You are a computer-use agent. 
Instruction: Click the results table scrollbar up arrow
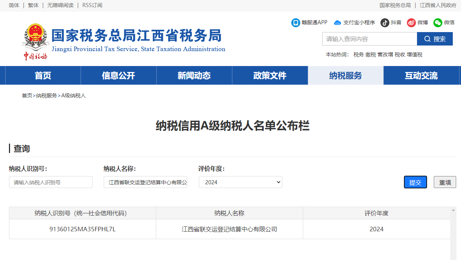click(x=453, y=210)
